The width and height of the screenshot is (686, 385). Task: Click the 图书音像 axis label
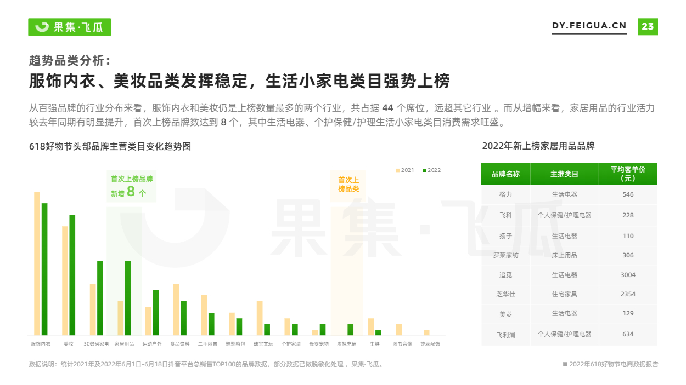pyautogui.click(x=402, y=344)
